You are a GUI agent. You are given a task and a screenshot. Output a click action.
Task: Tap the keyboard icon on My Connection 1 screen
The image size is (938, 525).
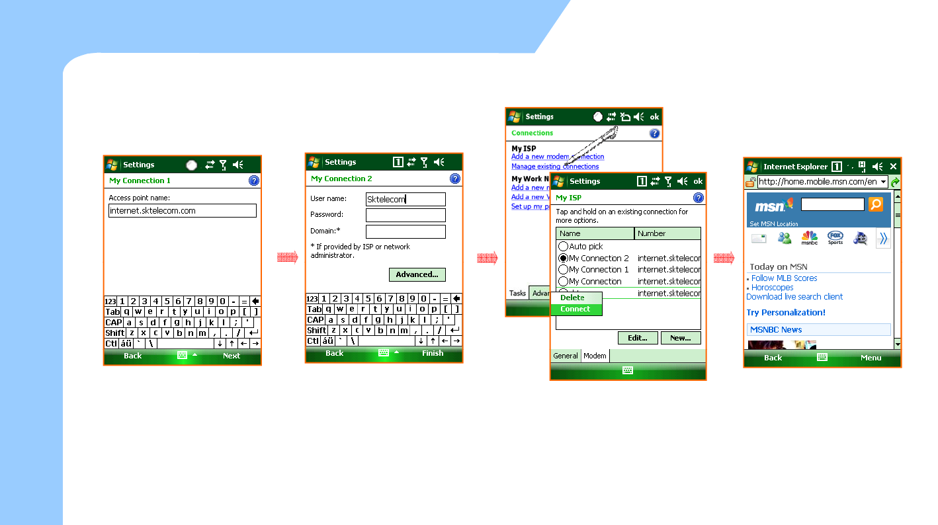(x=182, y=356)
